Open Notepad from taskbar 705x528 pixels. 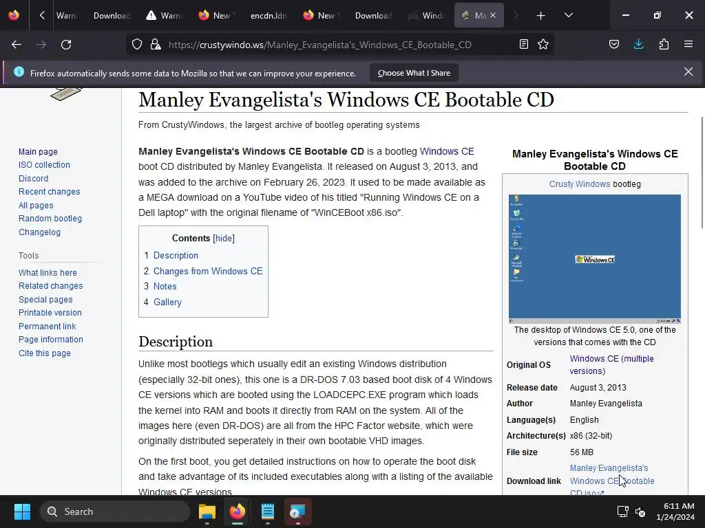tap(268, 511)
